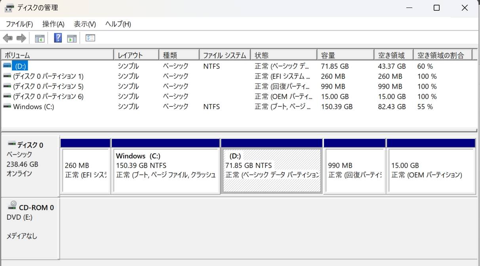Select the Windows (C:) row in volume list
The width and height of the screenshot is (480, 266).
click(33, 107)
